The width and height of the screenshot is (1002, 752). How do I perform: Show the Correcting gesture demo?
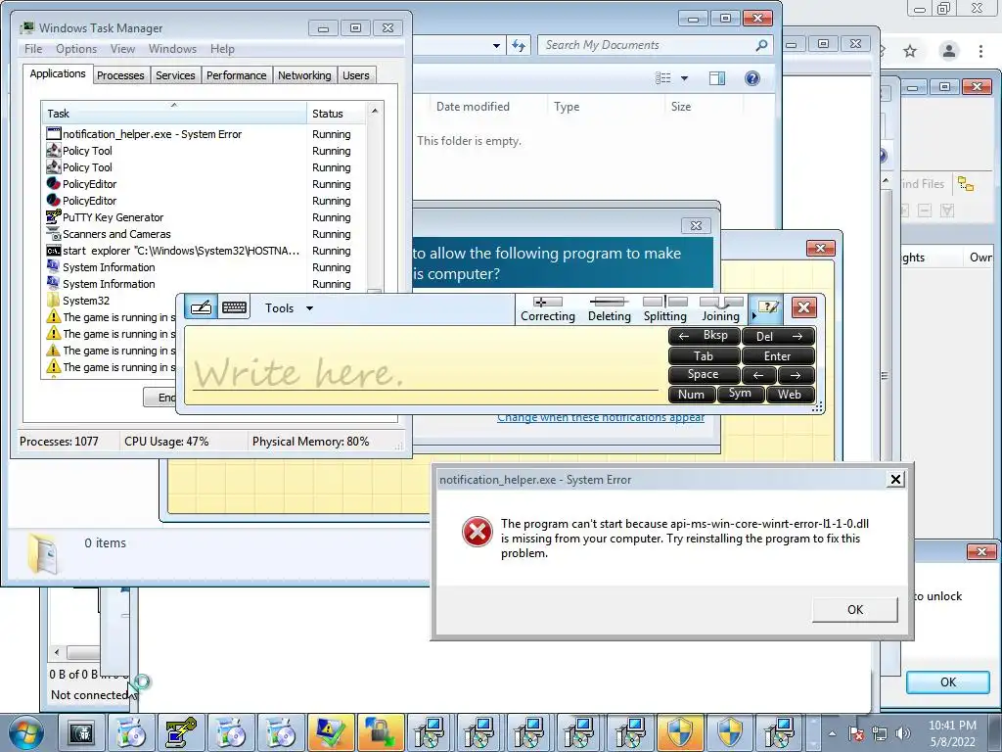coord(548,308)
